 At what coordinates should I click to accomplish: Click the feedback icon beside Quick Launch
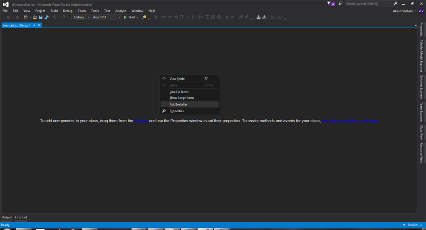tap(340, 3)
